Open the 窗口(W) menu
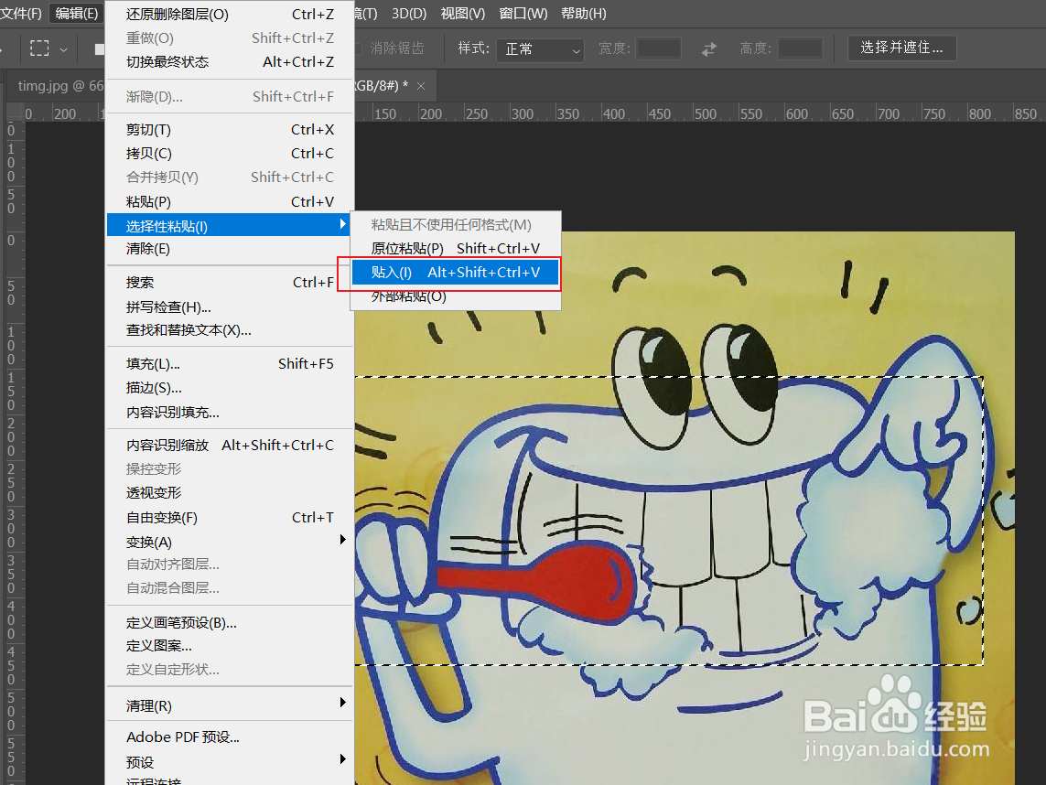Image resolution: width=1046 pixels, height=785 pixels. 523,14
